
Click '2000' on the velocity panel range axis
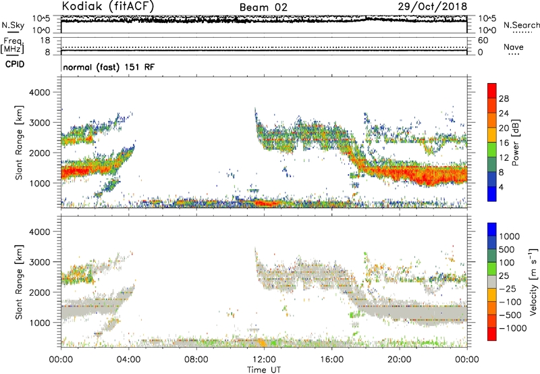pyautogui.click(x=39, y=292)
